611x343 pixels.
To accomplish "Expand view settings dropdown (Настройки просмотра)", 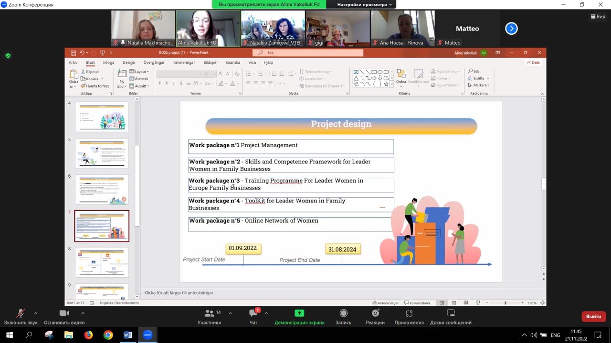I will click(365, 5).
